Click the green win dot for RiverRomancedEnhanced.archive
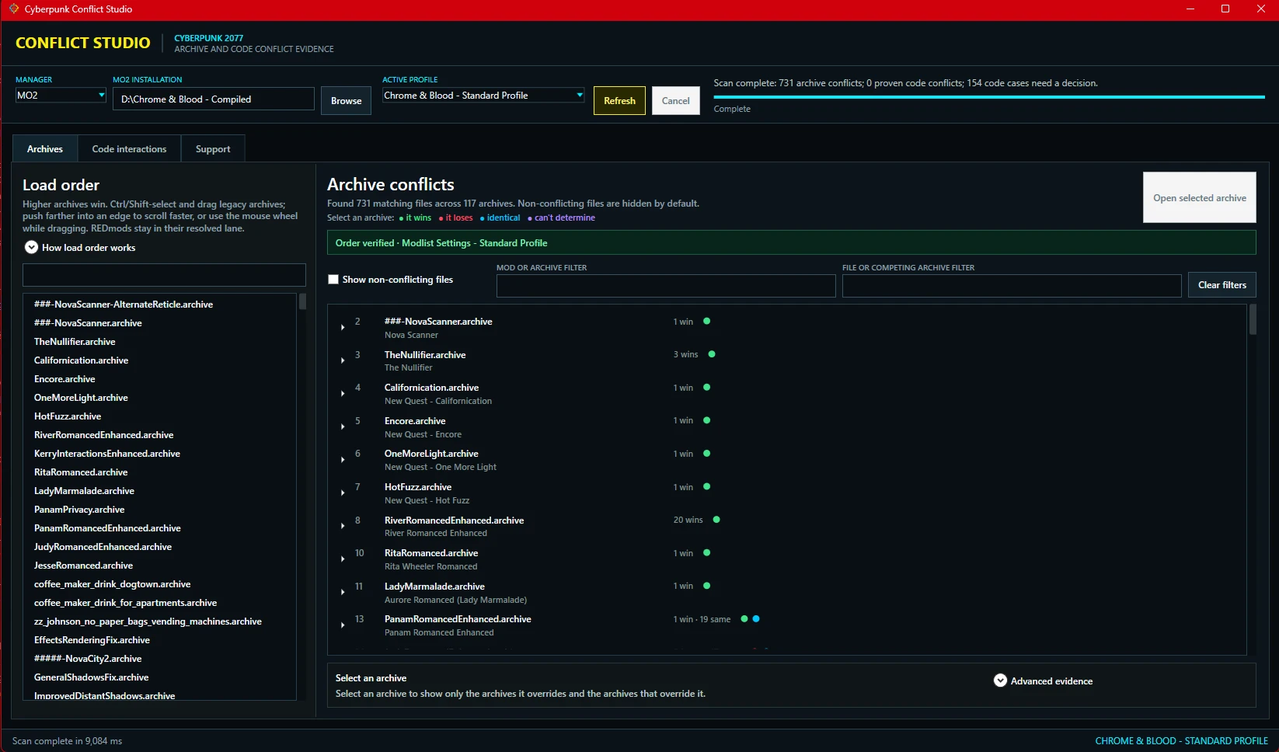Viewport: 1279px width, 752px height. pyautogui.click(x=716, y=520)
